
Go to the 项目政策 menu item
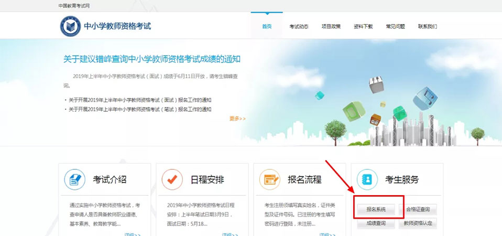tap(331, 26)
